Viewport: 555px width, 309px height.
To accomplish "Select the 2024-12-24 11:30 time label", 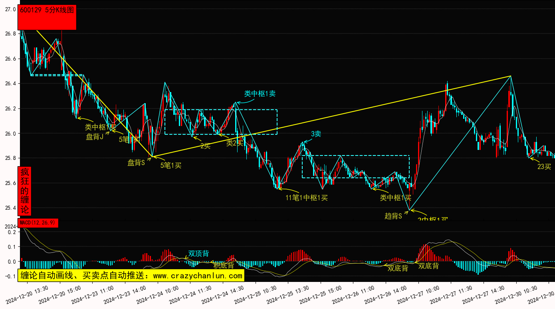I will click(x=190, y=295).
